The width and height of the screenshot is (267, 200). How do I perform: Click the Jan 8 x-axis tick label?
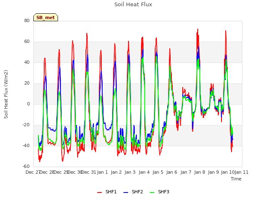[x=199, y=172]
